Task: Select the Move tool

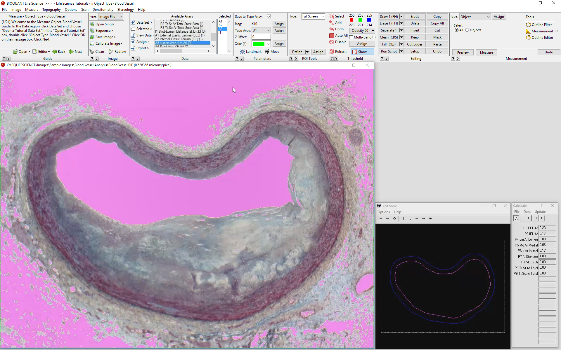Action: pyautogui.click(x=272, y=52)
